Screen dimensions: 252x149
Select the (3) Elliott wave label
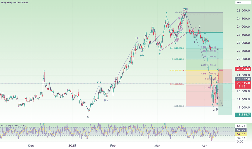coord(137,38)
